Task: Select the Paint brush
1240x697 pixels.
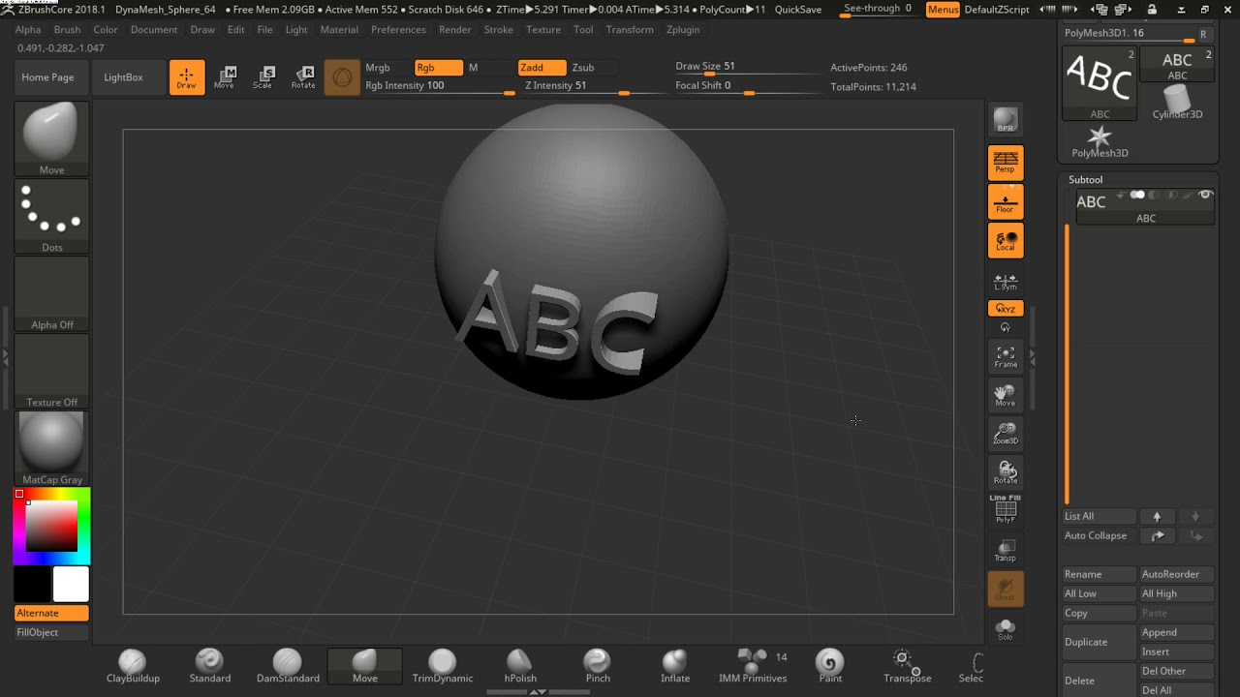Action: click(830, 666)
